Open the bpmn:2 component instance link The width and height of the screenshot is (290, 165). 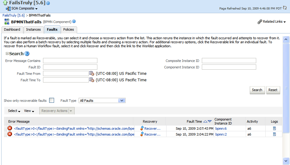coord(221,134)
